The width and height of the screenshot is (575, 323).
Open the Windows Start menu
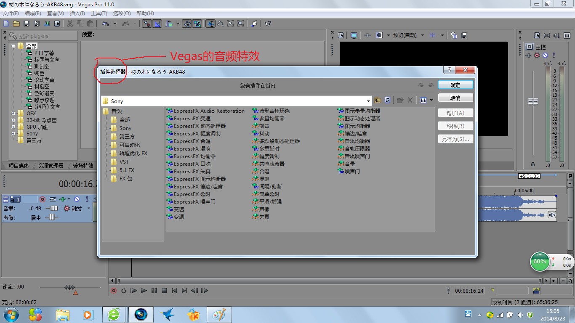(x=10, y=315)
